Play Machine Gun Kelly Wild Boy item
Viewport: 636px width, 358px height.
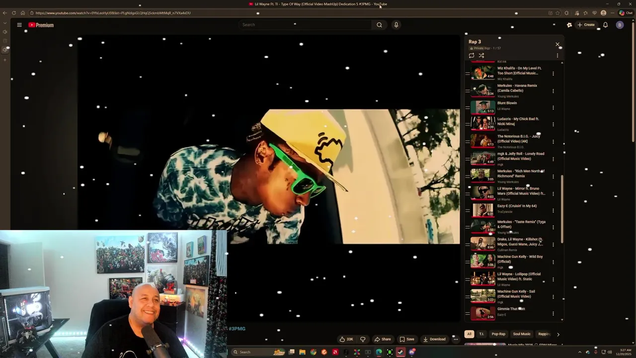pos(510,261)
